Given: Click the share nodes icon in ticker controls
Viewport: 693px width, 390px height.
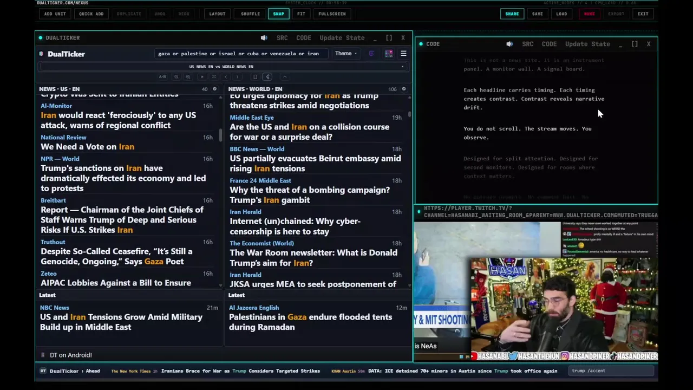Looking at the screenshot, I should tap(267, 77).
